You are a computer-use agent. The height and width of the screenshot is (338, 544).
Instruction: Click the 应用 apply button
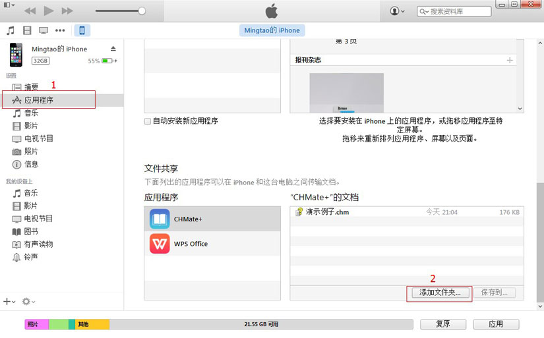496,324
